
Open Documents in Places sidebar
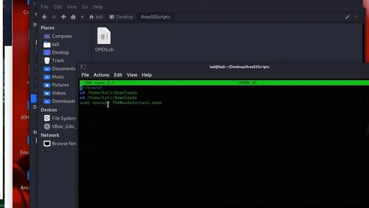59,69
